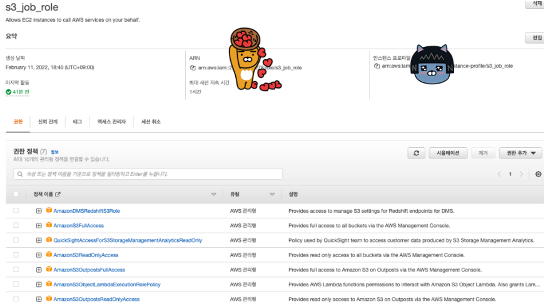Click the 41분 전 last activity link
The image size is (548, 307).
[x=21, y=92]
